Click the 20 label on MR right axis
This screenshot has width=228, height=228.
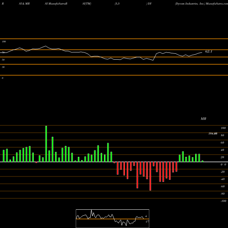223,157
